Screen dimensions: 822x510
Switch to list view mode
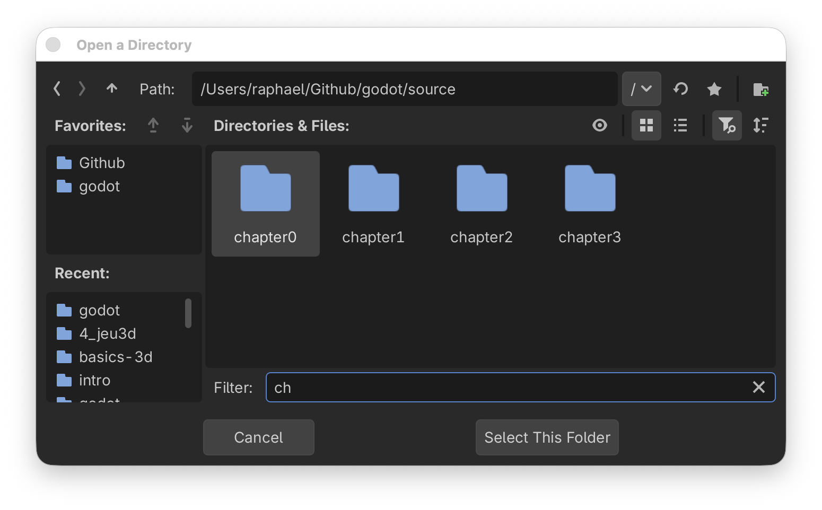[x=680, y=126]
